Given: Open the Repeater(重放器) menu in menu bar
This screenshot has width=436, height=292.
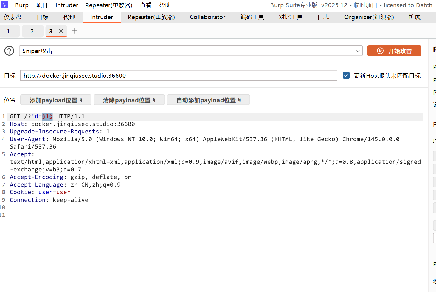Looking at the screenshot, I should [109, 5].
